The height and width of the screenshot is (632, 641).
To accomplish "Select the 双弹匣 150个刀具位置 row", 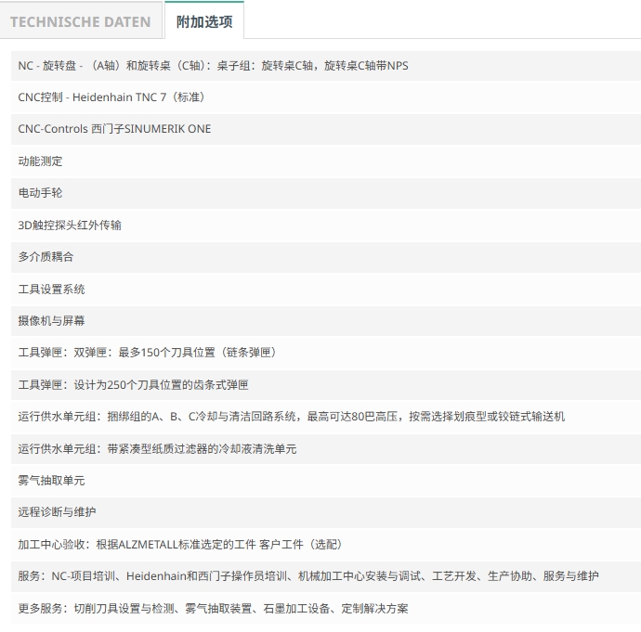I will pos(326,353).
